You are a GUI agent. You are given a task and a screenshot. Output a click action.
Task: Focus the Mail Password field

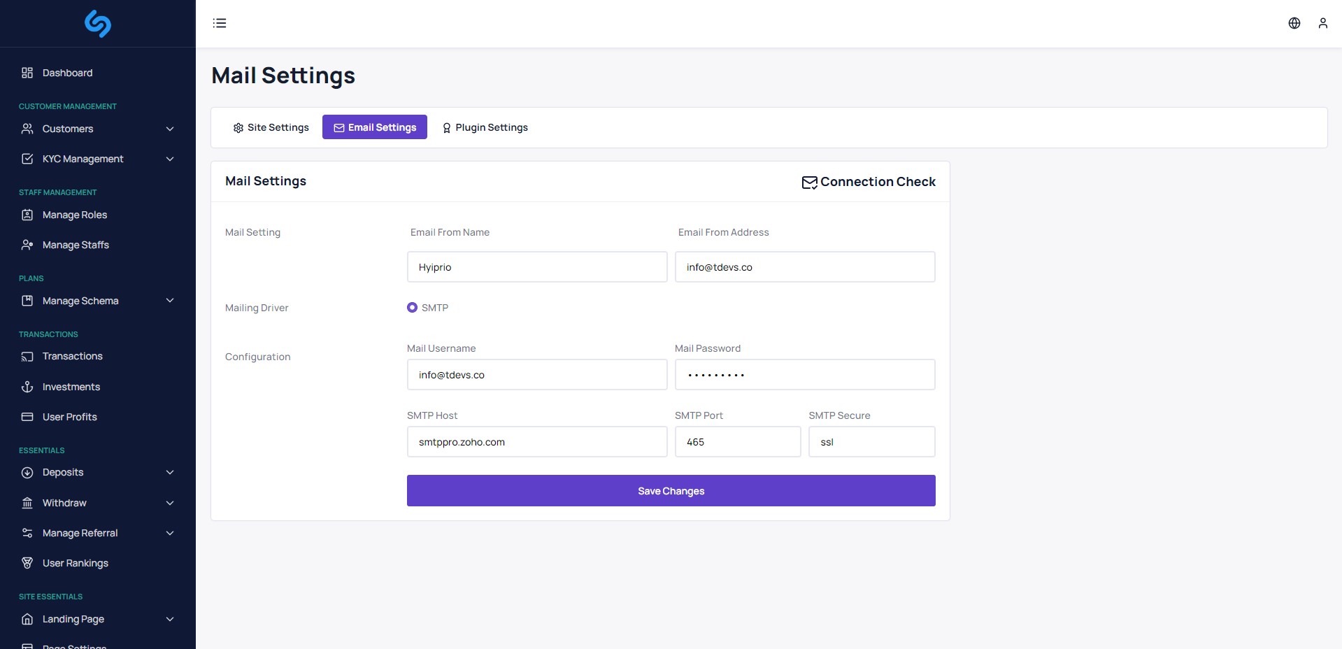click(805, 375)
